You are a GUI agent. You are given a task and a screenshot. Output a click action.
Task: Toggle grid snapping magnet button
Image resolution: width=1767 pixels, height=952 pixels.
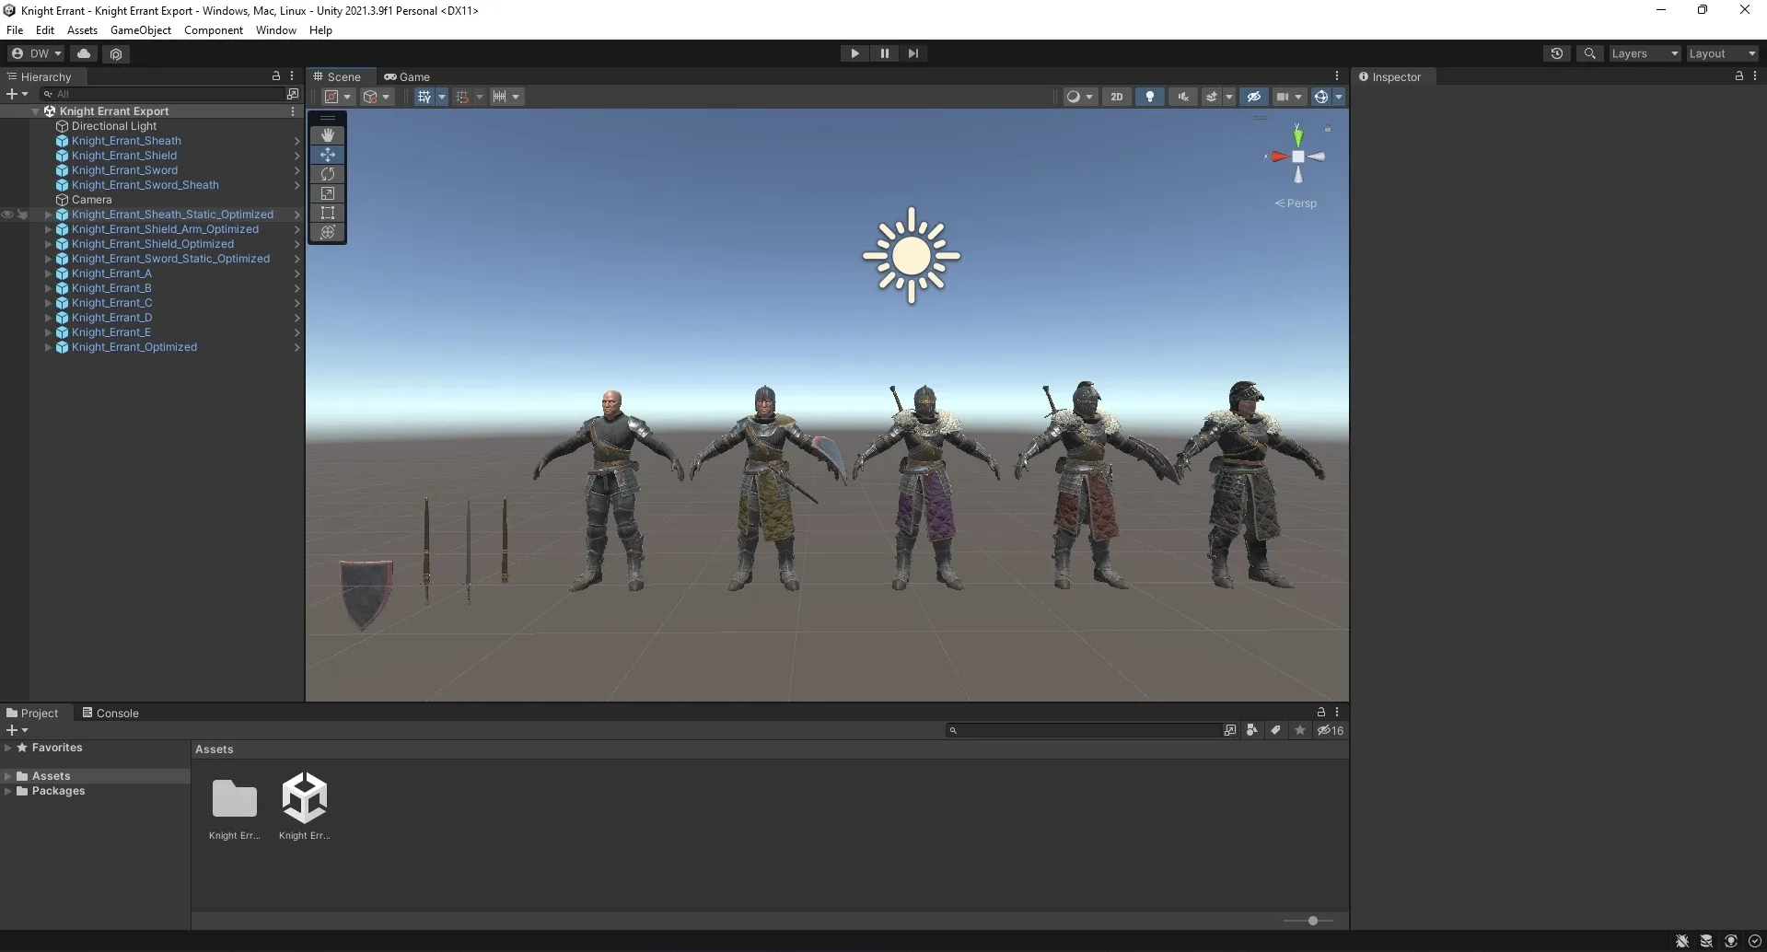[462, 97]
